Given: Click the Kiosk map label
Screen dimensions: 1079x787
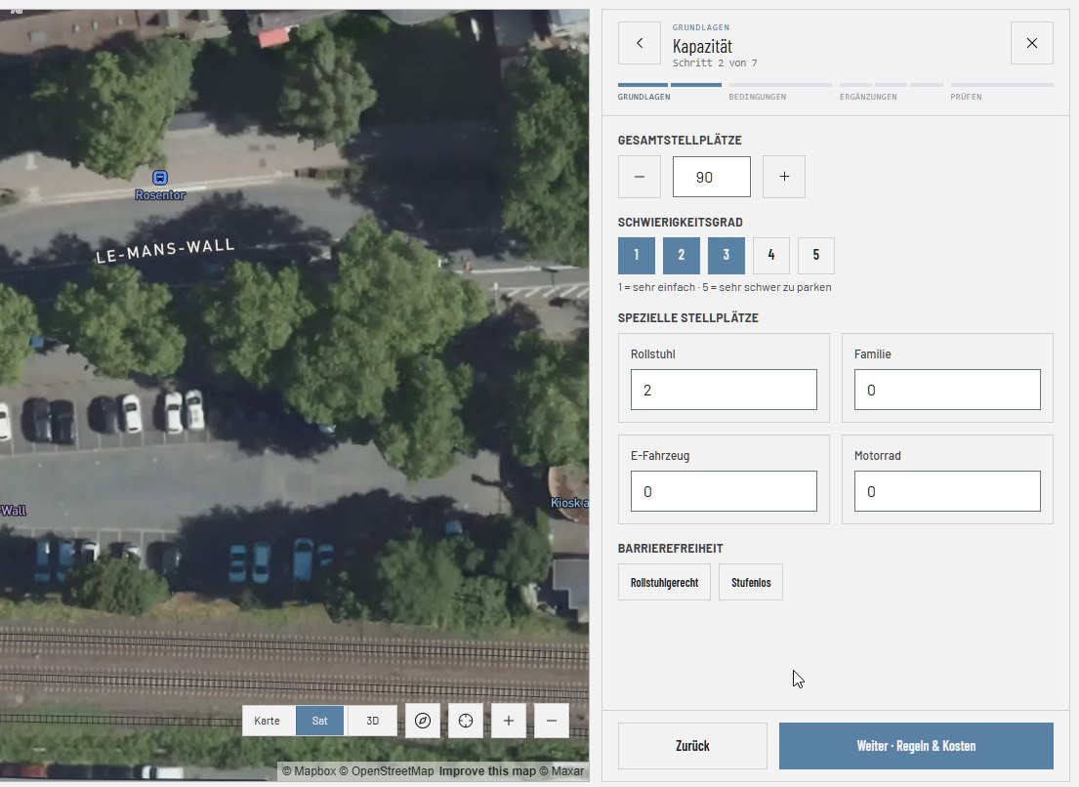Looking at the screenshot, I should tap(569, 503).
